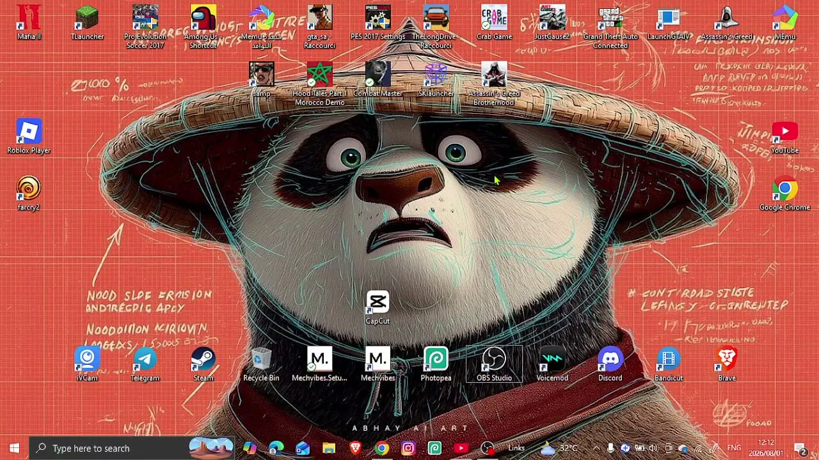Select the Brave icon on the desktop

tap(727, 364)
